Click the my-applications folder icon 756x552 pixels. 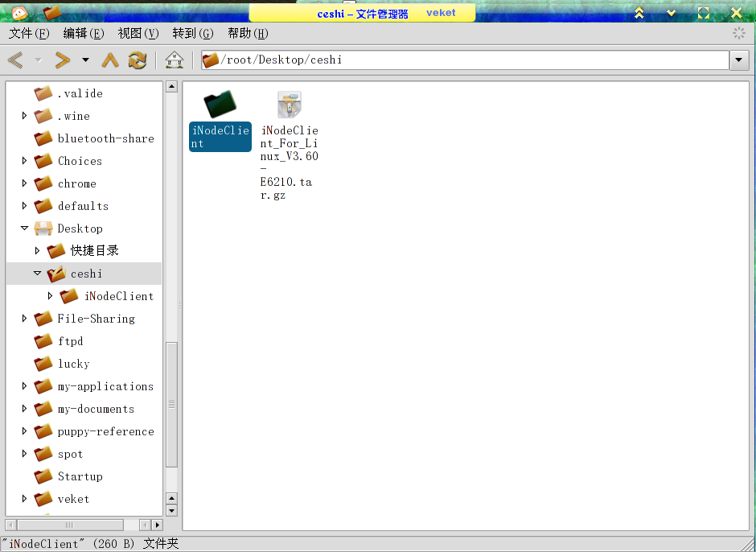pyautogui.click(x=43, y=386)
